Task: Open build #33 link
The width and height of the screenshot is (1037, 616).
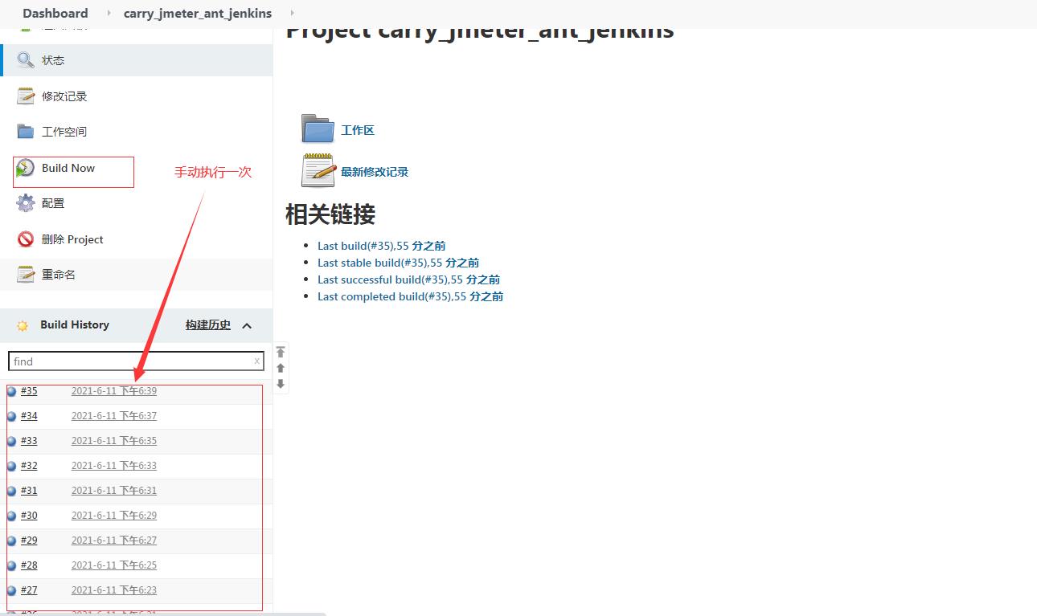Action: (29, 441)
